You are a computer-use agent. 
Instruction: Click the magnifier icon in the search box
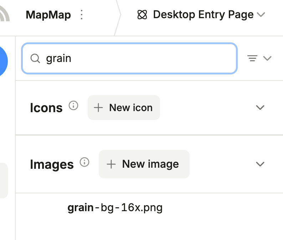(35, 58)
